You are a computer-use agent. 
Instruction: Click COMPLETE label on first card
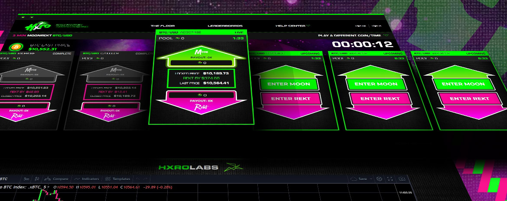click(62, 54)
